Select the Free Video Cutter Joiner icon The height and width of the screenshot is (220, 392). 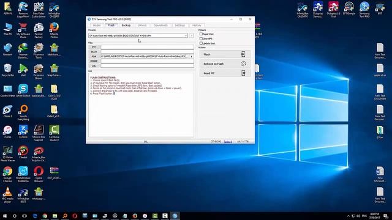click(x=39, y=10)
